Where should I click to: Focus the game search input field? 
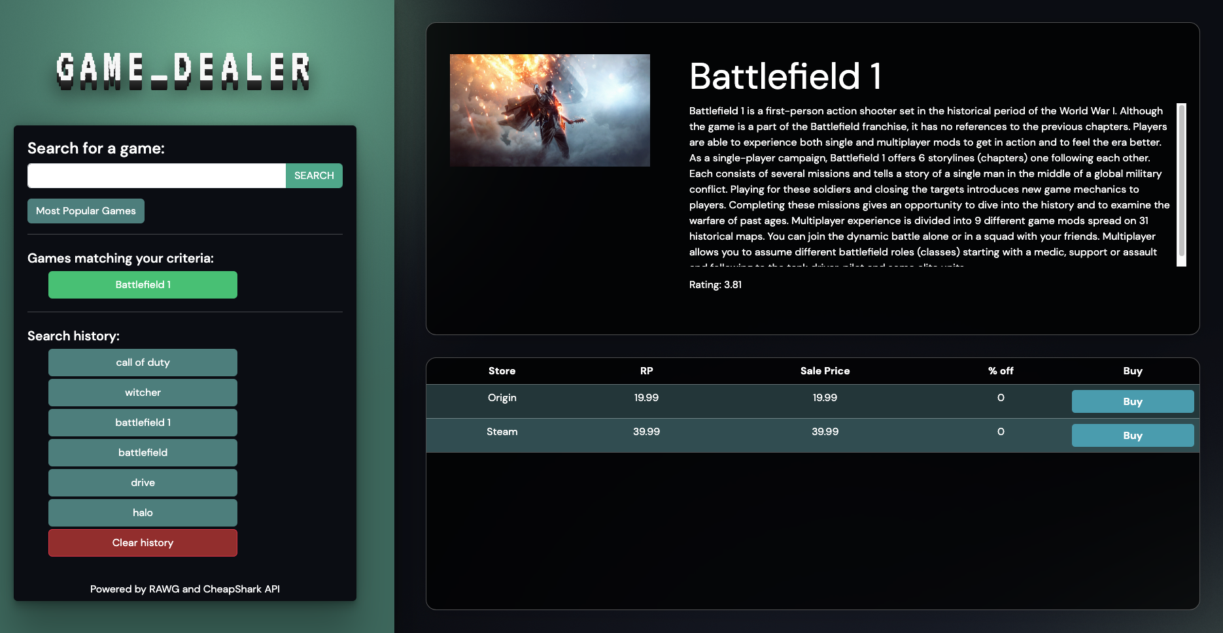pyautogui.click(x=156, y=176)
